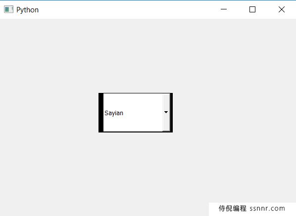Screen dimensions: 296x216
Task: Close the Python window
Action: tap(282, 9)
